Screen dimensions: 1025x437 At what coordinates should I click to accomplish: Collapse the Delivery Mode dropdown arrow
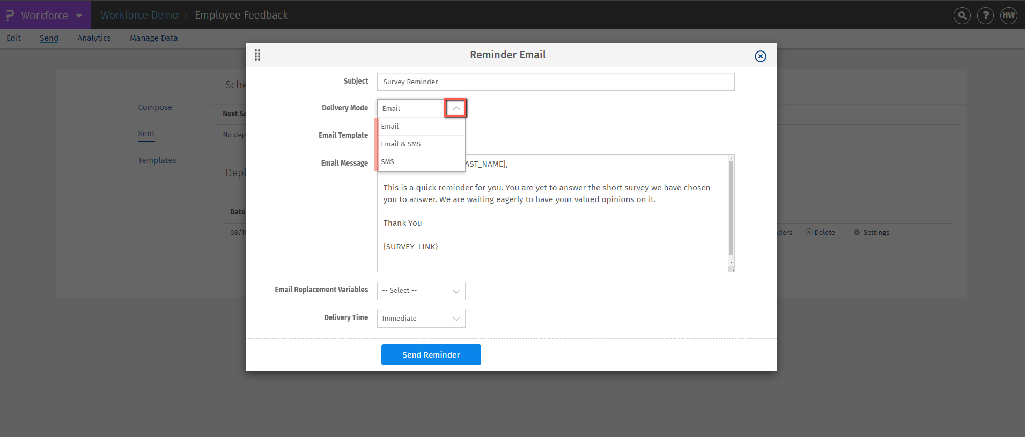point(455,108)
